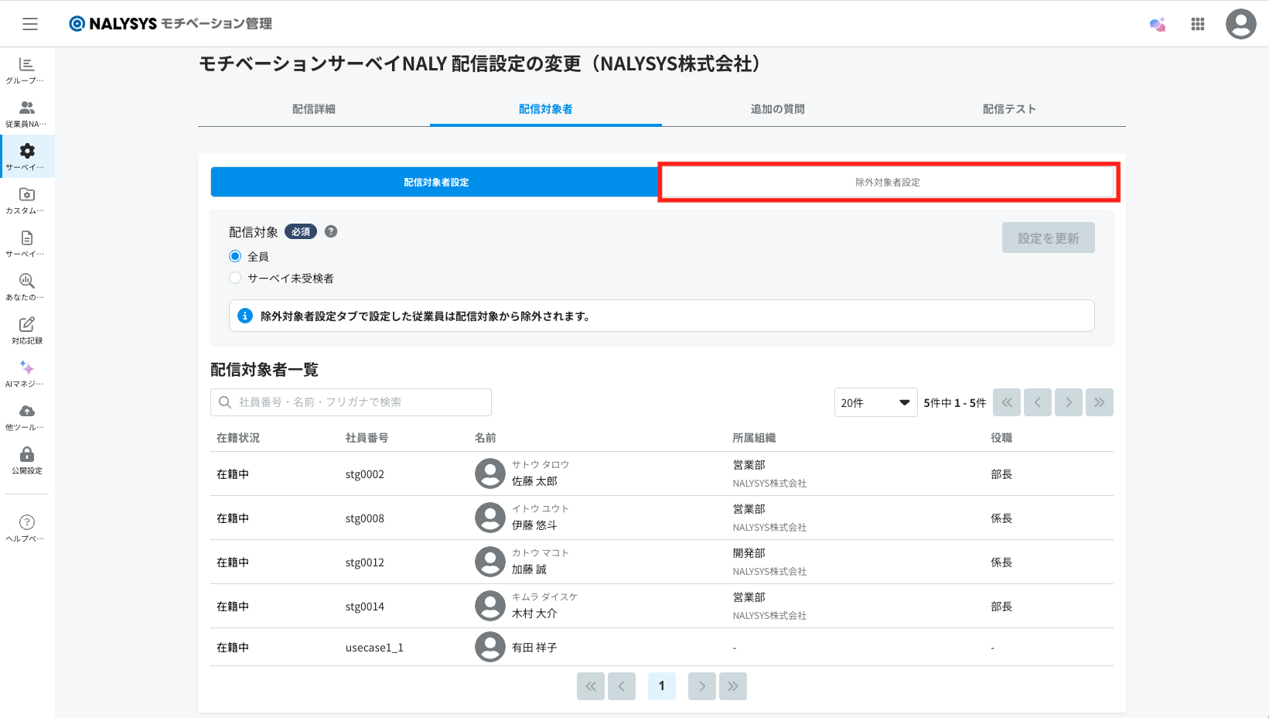Open the グループ chart sidebar item
Screen dimensions: 1269x718
tap(27, 70)
